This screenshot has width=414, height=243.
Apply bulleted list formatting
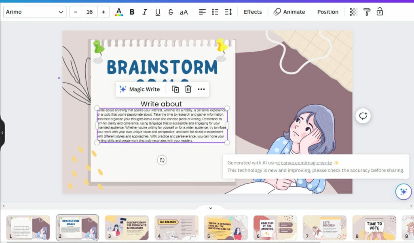coord(215,12)
